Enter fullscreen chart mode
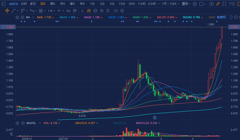 (x=224, y=4)
